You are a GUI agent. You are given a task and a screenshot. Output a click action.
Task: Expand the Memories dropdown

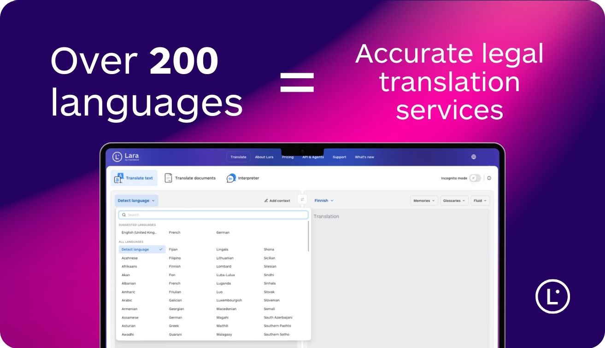(423, 200)
